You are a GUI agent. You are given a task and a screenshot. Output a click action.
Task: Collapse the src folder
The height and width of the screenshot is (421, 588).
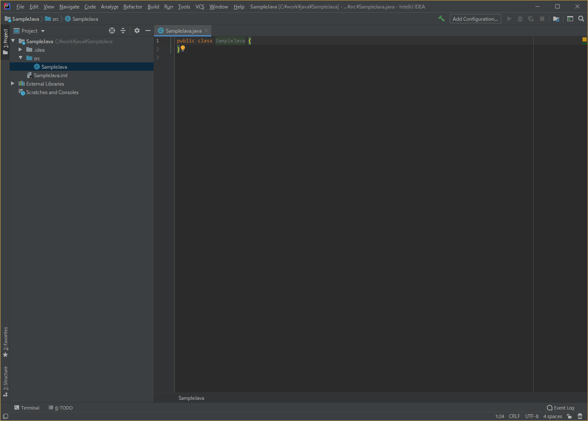(20, 58)
